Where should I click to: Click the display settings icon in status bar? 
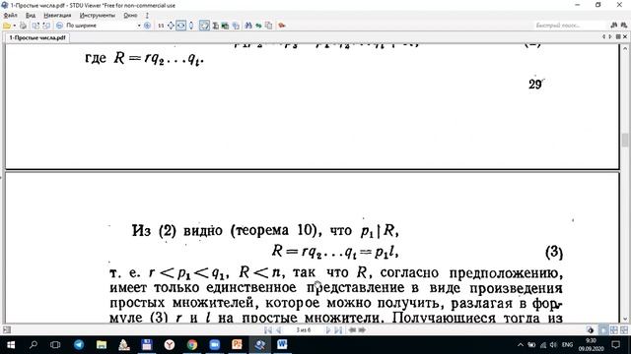pyautogui.click(x=591, y=330)
